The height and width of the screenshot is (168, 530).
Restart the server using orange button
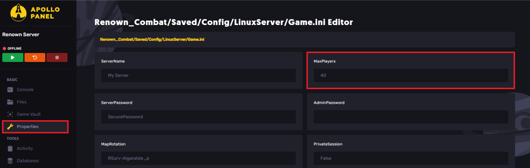(x=34, y=57)
